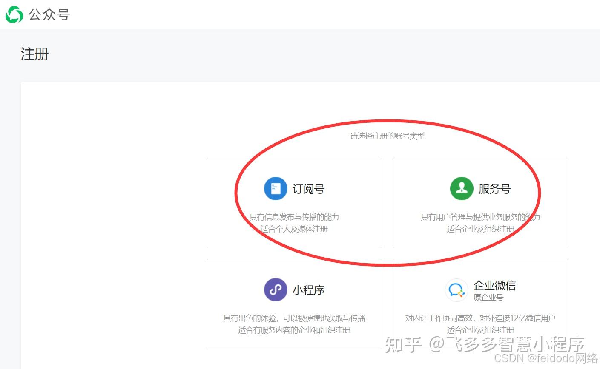
Task: Click the 企业微信 chat bubble icon
Action: coord(456,290)
